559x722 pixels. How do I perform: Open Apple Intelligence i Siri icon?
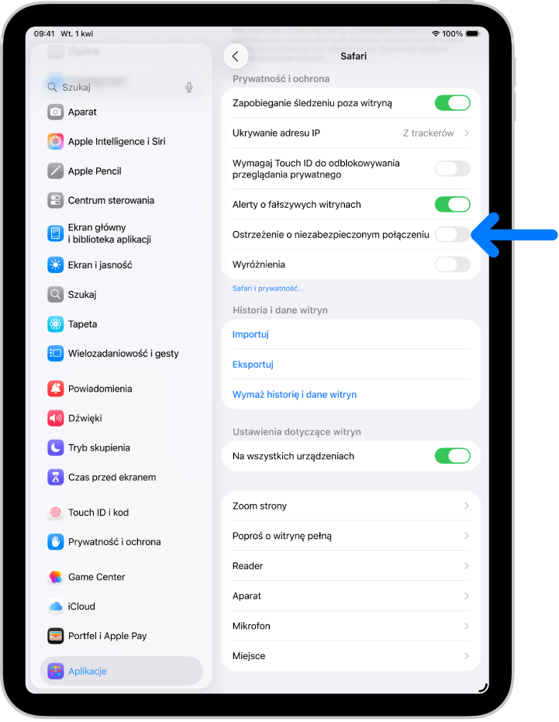click(56, 141)
